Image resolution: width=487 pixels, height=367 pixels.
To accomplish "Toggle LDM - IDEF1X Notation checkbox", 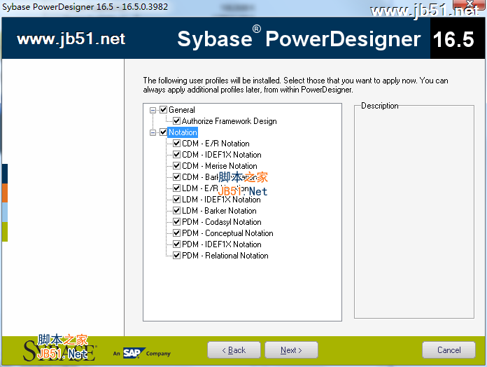I will click(176, 199).
